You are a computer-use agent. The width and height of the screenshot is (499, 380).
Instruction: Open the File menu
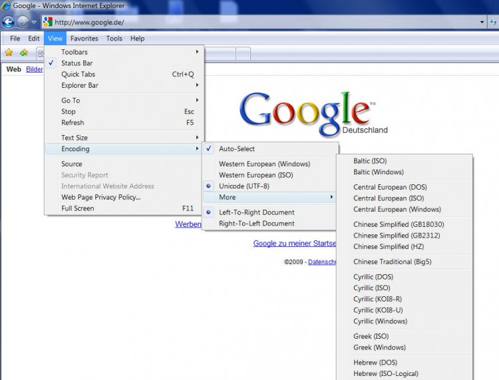15,39
